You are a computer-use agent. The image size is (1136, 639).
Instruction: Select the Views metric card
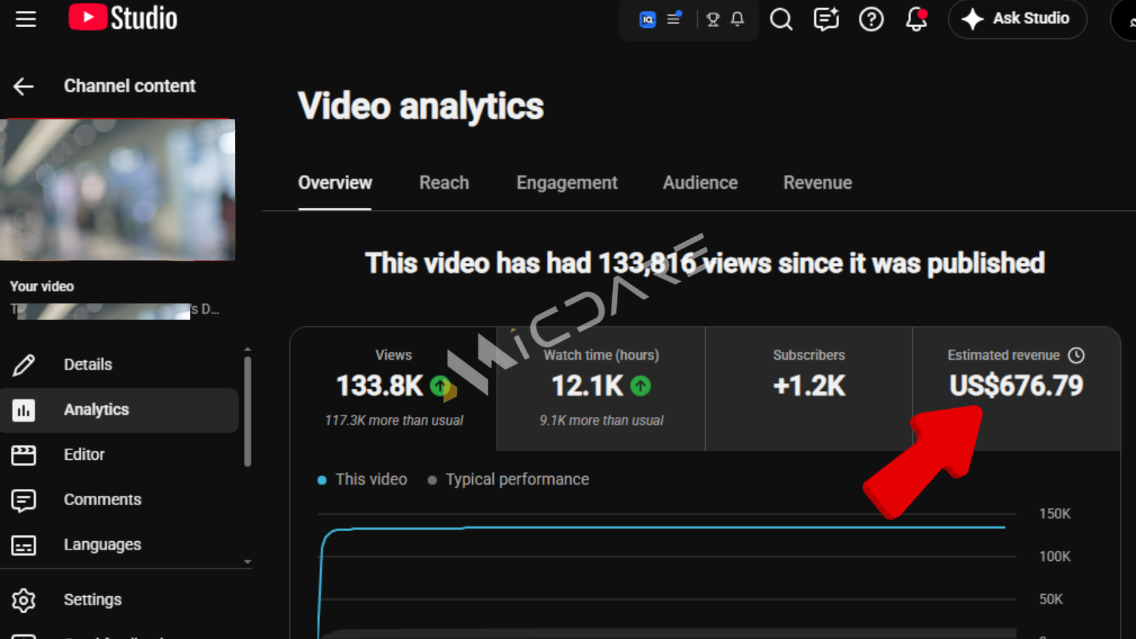(394, 389)
